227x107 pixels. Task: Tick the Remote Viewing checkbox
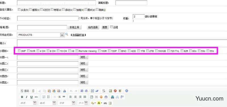(77, 51)
